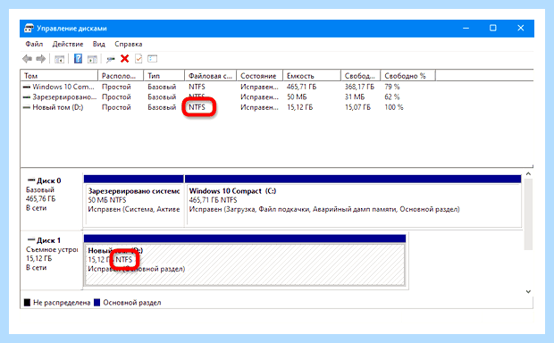Screen dimensions: 554x343
Task: Click volume icon beside Windows 10 Com... row
Action: 27,87
